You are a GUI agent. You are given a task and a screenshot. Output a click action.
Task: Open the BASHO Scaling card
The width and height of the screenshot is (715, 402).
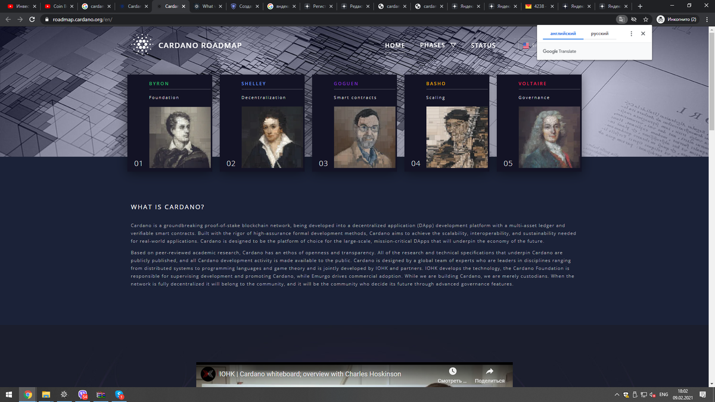(446, 122)
